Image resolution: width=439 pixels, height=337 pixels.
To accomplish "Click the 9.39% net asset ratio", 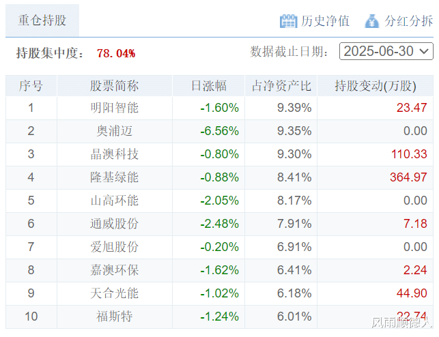I will tap(294, 108).
